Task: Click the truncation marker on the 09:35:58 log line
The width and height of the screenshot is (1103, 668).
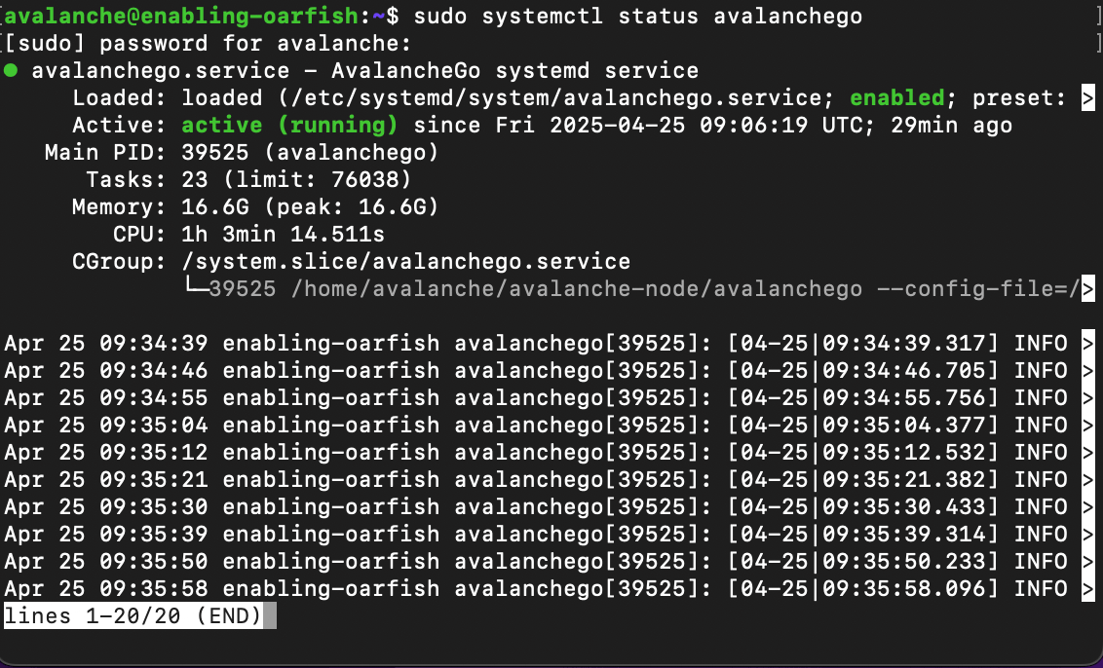Action: 1088,589
